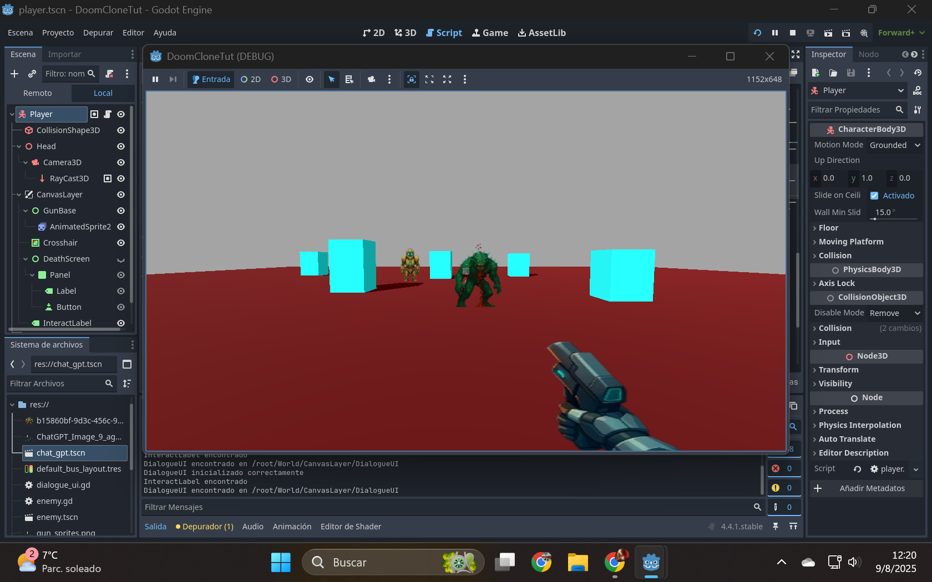Advance to next frame in game window

tap(173, 79)
